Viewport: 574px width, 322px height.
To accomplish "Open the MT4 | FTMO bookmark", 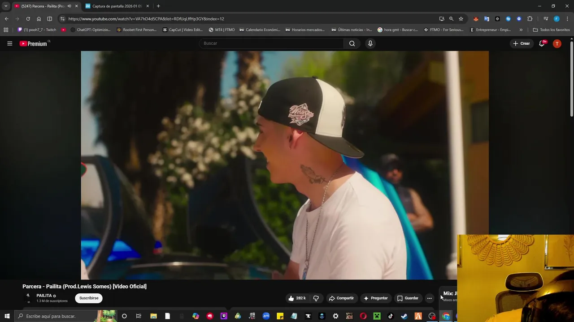I will [x=222, y=30].
